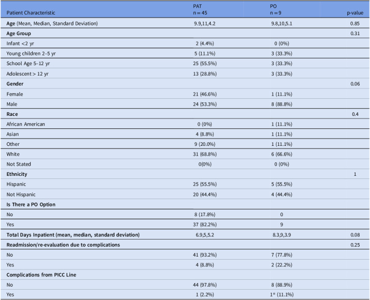Select the cell '8 (88.9%)'
This screenshot has height=300, width=370.
click(x=282, y=285)
